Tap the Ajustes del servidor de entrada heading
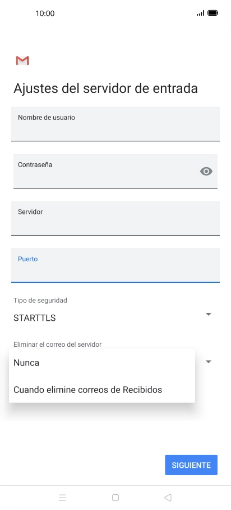Viewport: 231px width, 510px height. [x=105, y=88]
